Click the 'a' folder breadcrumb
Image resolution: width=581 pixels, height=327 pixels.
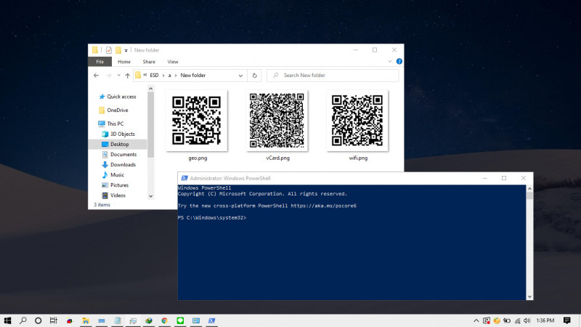pyautogui.click(x=170, y=76)
